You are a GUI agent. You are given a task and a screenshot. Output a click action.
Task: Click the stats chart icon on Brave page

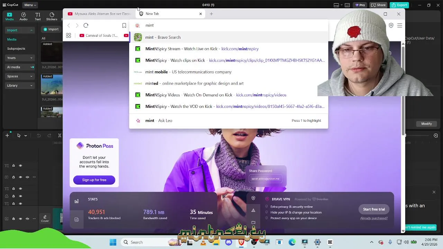(x=76, y=201)
